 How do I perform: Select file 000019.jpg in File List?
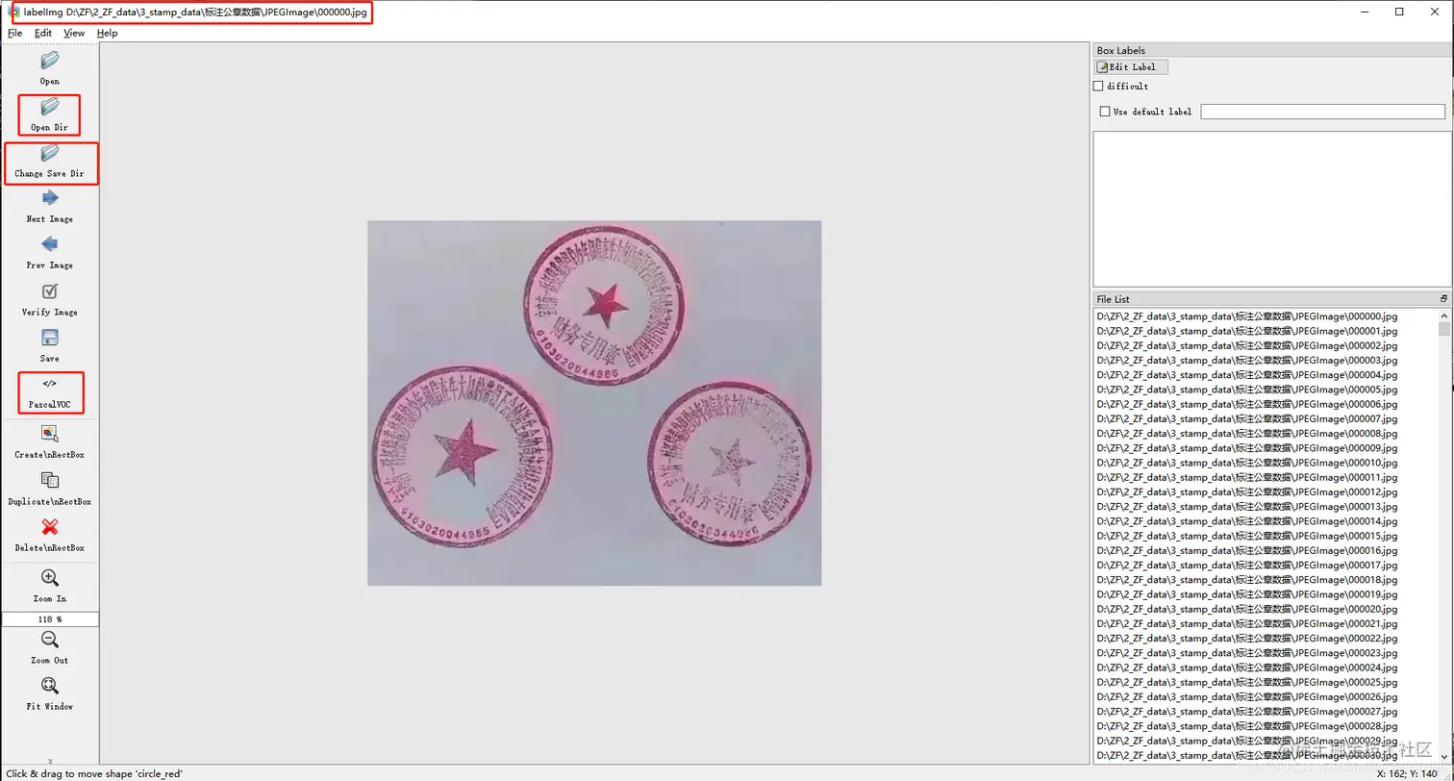tap(1247, 594)
